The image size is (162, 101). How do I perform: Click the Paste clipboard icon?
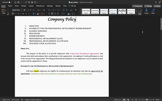tap(4, 11)
